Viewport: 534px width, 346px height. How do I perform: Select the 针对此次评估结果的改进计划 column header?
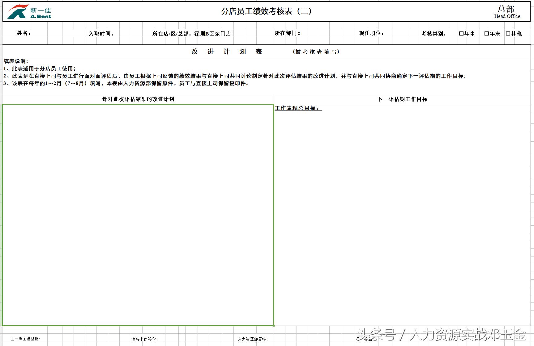tap(138, 99)
